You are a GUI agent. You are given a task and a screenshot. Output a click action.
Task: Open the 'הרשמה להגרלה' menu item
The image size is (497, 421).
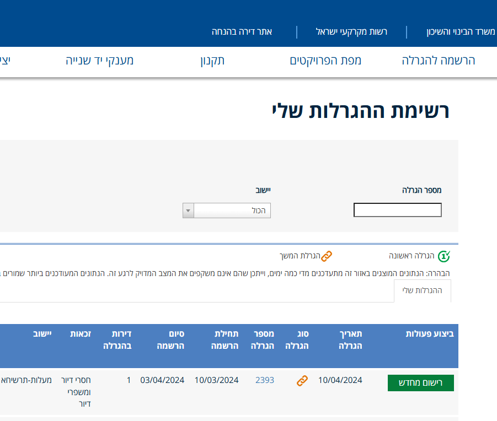click(x=437, y=61)
